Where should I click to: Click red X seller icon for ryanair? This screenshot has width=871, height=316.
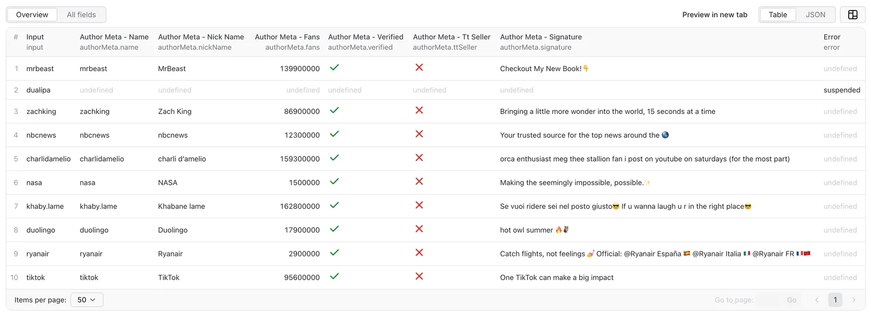419,253
